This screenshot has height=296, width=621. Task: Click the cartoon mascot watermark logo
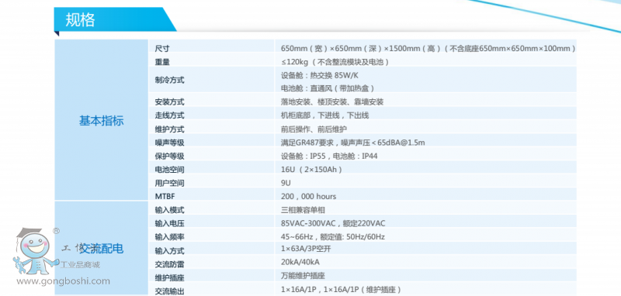[x=35, y=252]
